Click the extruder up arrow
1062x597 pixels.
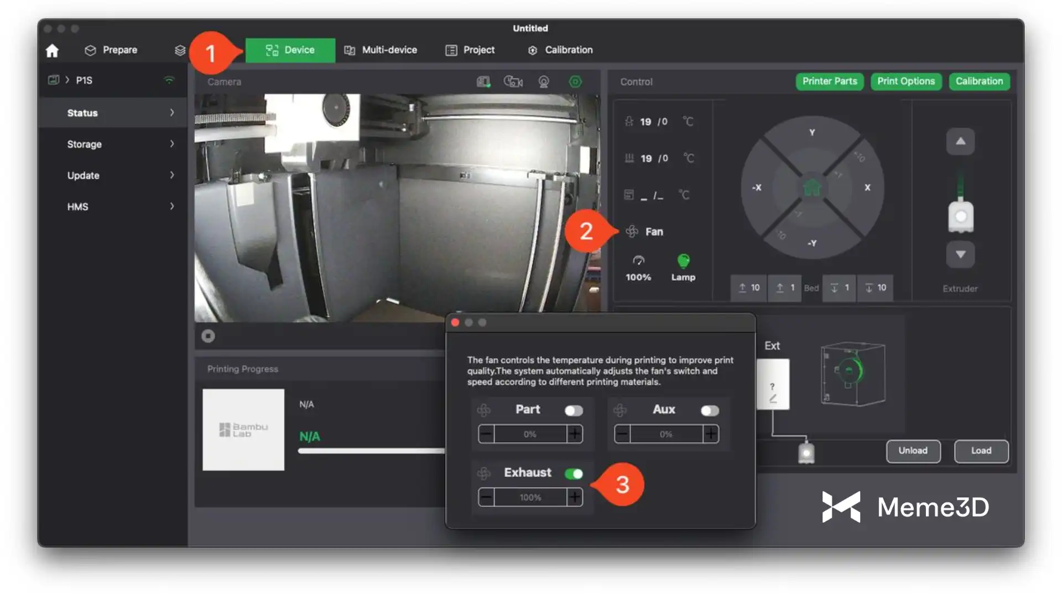tap(960, 142)
